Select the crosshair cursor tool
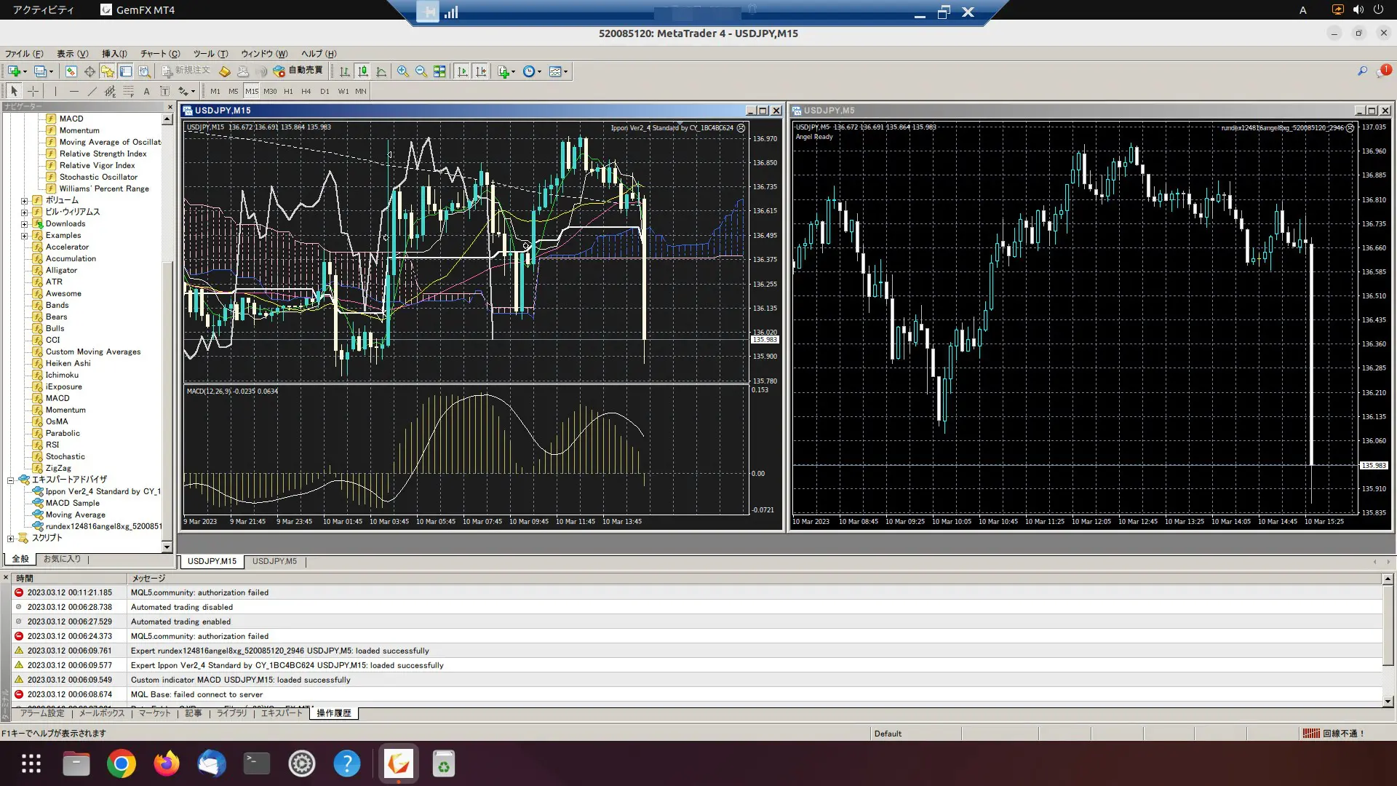 (33, 91)
